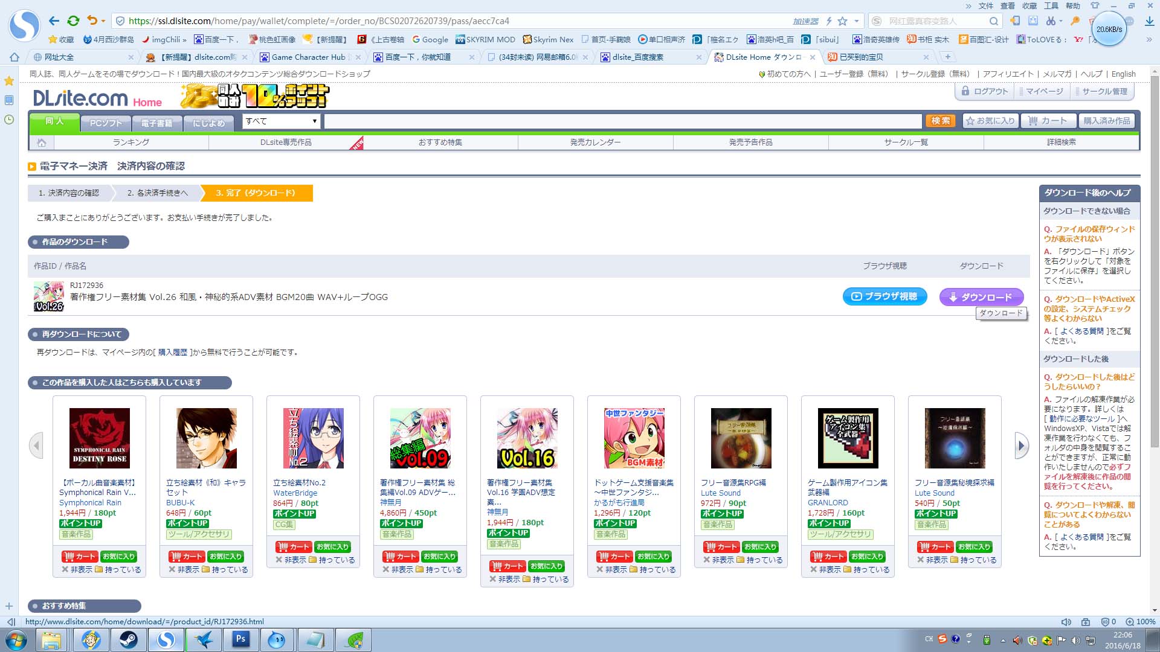Add Symphonical Rain item to cart
Viewport: 1160px width, 652px height.
(79, 557)
